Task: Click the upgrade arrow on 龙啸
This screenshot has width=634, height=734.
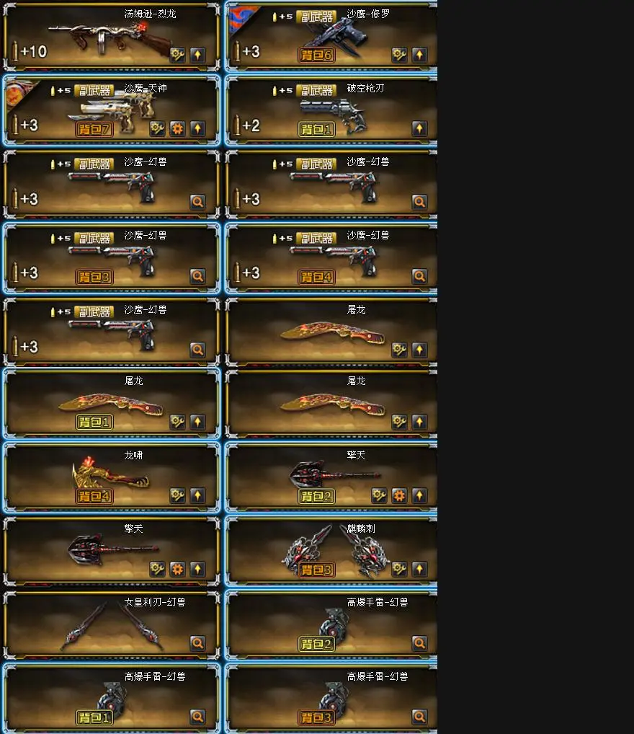Action: [x=197, y=495]
